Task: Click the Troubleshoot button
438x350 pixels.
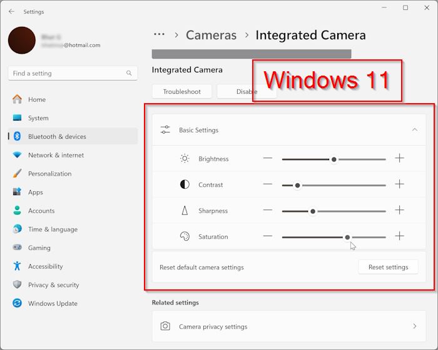Action: click(x=182, y=91)
